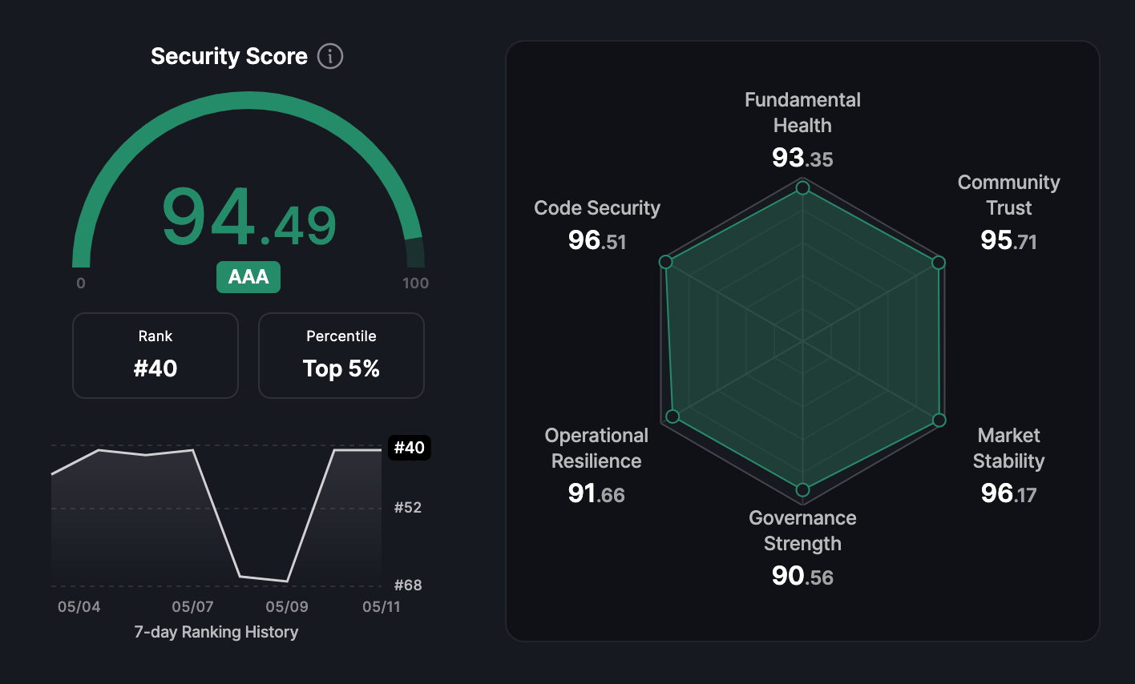Click the #68 axis label on chart

408,585
